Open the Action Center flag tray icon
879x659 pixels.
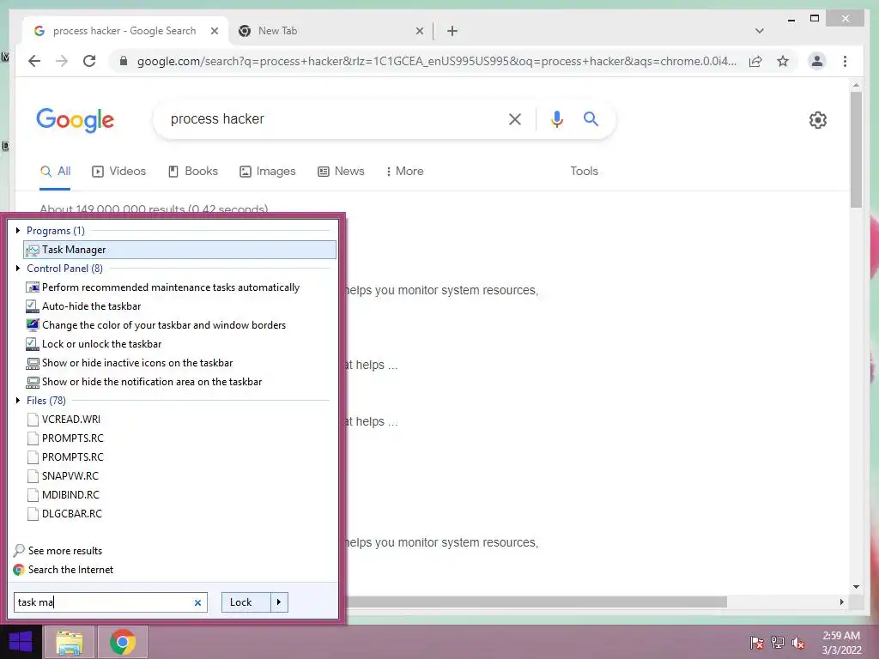tap(756, 642)
